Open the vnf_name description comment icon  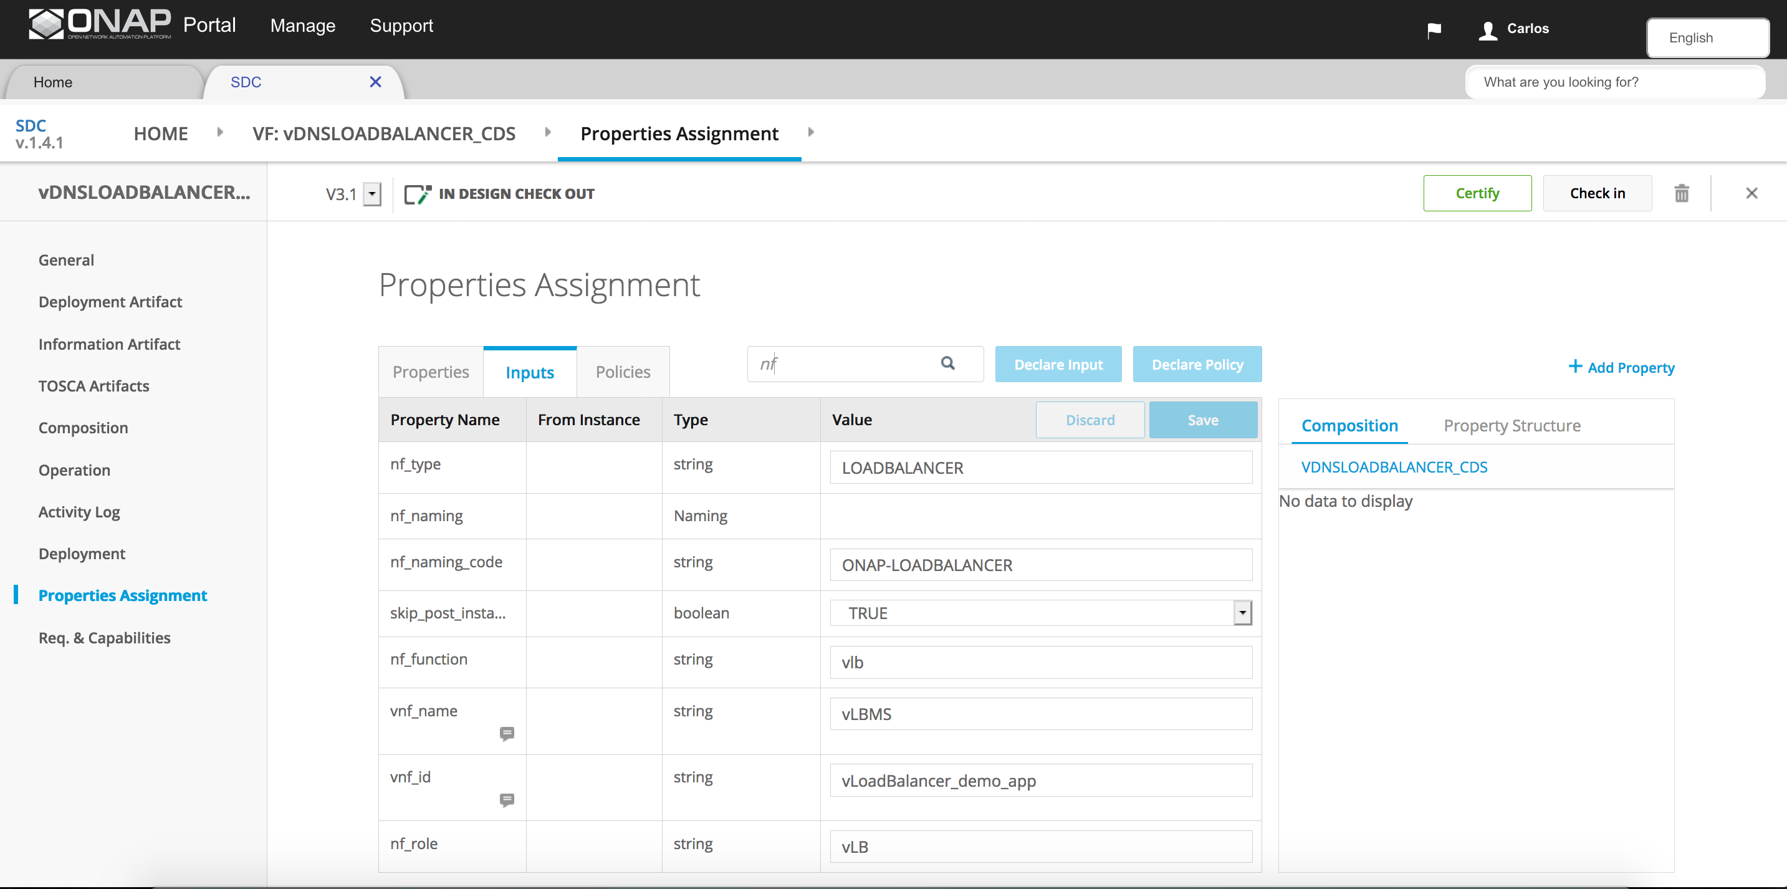coord(507,734)
